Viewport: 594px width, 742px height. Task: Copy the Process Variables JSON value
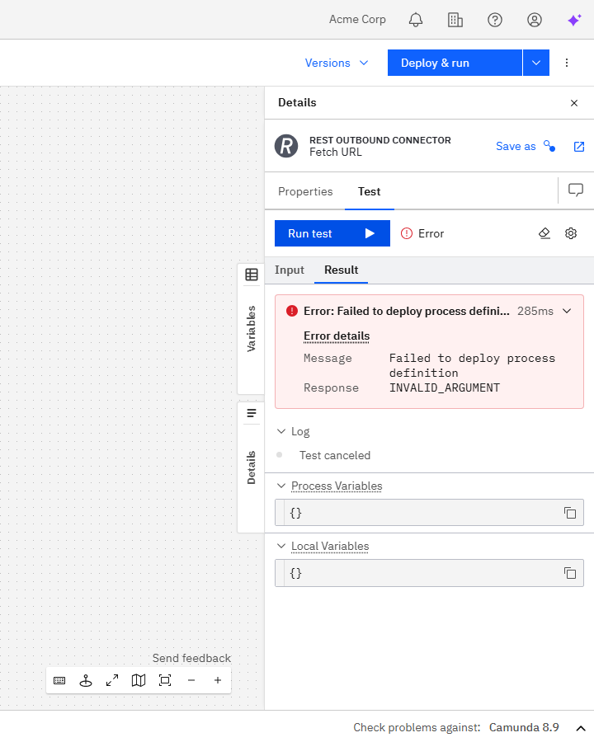[570, 512]
